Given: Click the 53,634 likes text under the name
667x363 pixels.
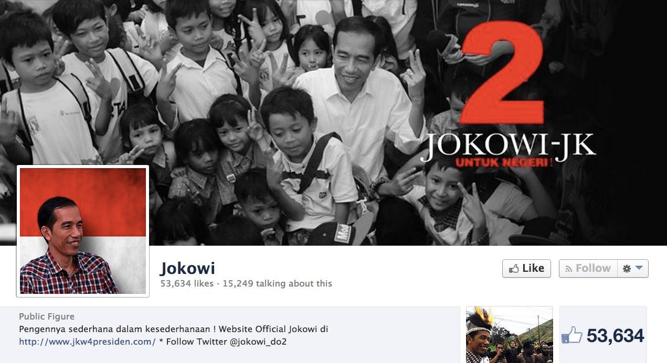Looking at the screenshot, I should pos(187,283).
